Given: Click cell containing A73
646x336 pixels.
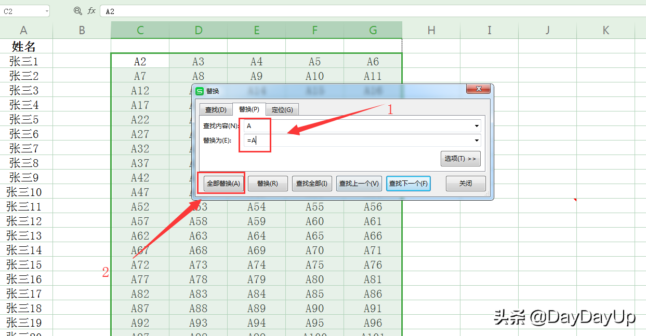Looking at the screenshot, I should 198,264.
